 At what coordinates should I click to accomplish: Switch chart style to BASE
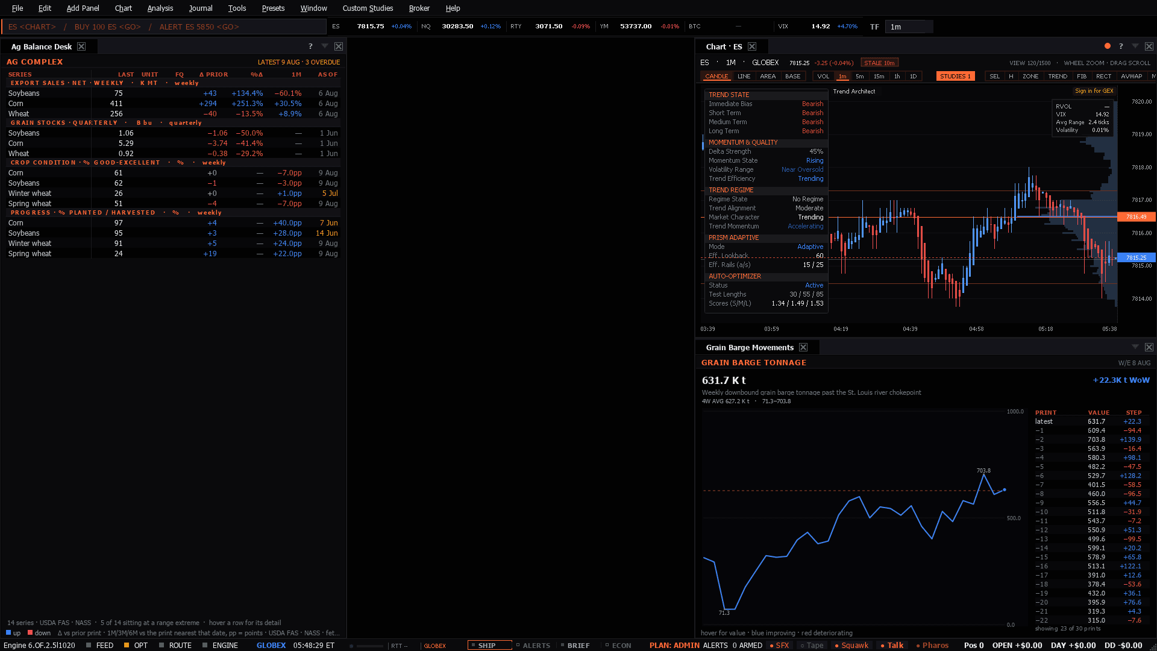point(793,77)
